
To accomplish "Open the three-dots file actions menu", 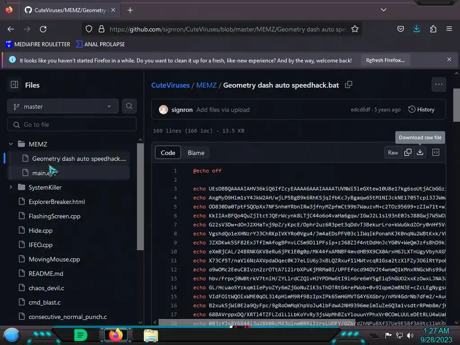I will 438,84.
